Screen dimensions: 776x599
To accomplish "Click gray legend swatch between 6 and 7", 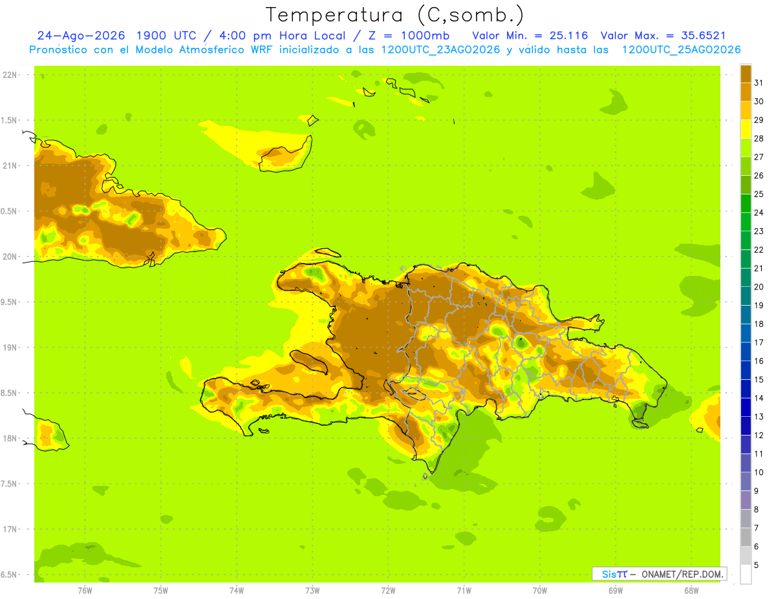I will (x=746, y=537).
